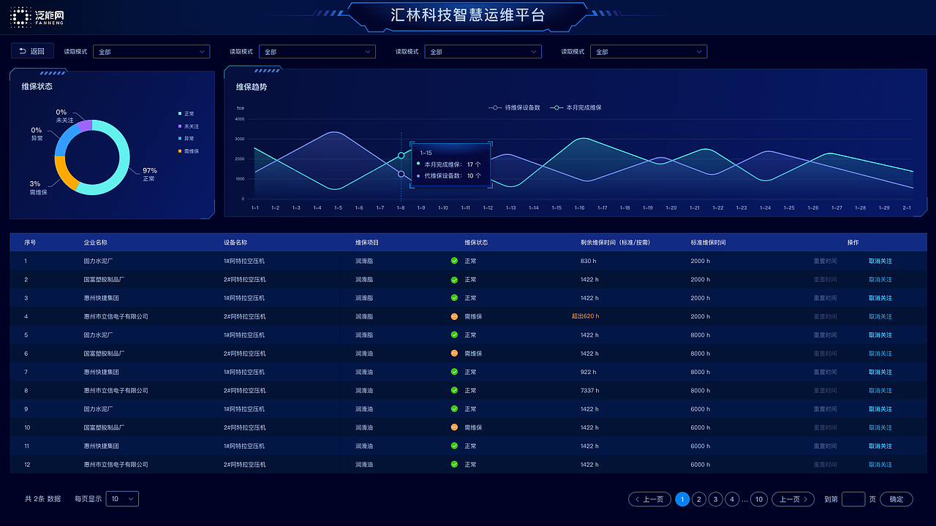This screenshot has height=526, width=936.
Task: Click the 剩余维保时间 column header
Action: 615,243
